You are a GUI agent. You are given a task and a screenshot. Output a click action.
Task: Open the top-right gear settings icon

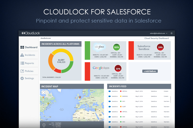171,33
